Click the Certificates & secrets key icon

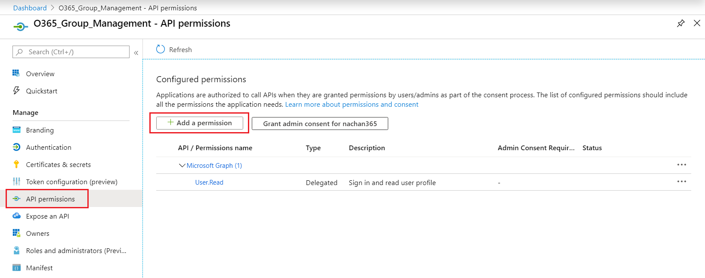pyautogui.click(x=16, y=164)
